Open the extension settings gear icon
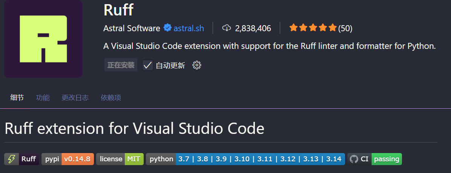The height and width of the screenshot is (173, 451). point(196,65)
